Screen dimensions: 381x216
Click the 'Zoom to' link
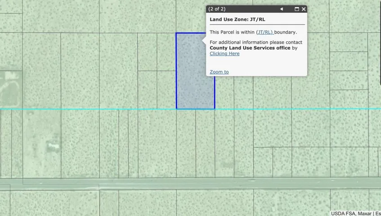[219, 72]
